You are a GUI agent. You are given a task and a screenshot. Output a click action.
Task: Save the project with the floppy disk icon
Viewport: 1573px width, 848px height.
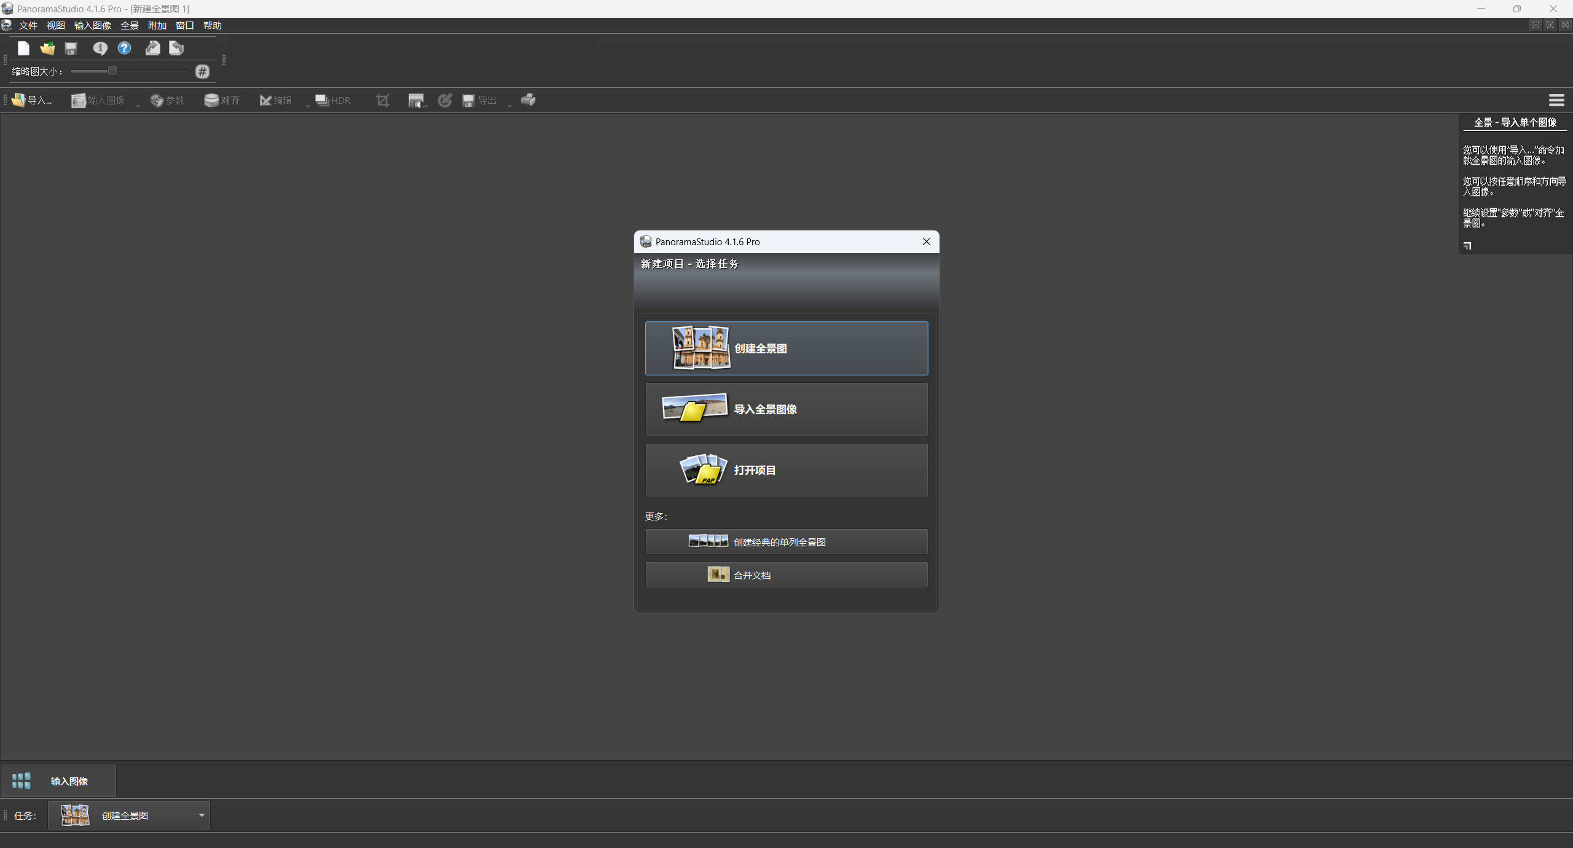70,48
